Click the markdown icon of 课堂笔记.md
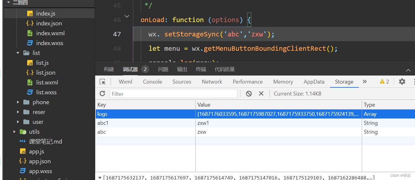Screen dimensions: 415x180 click(23, 141)
